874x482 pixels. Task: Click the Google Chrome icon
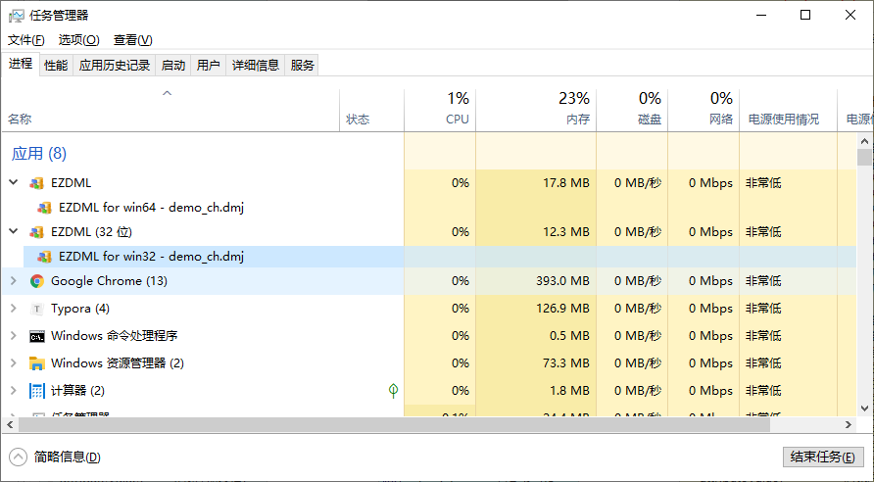37,281
